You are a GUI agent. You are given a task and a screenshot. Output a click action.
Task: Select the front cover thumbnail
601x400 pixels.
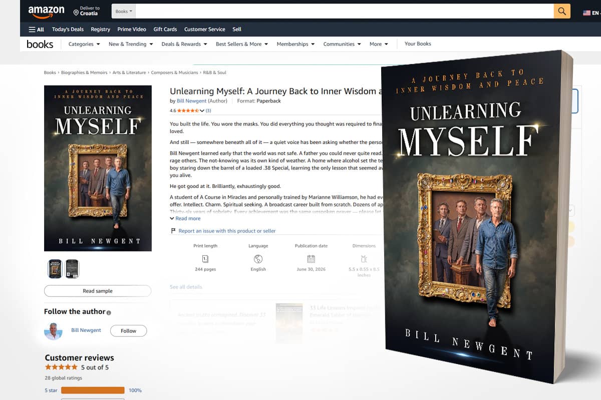(x=55, y=269)
